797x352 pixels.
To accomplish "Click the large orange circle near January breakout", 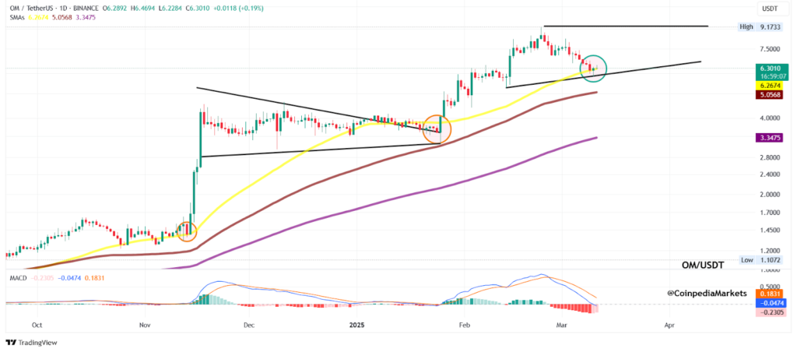I will [437, 129].
